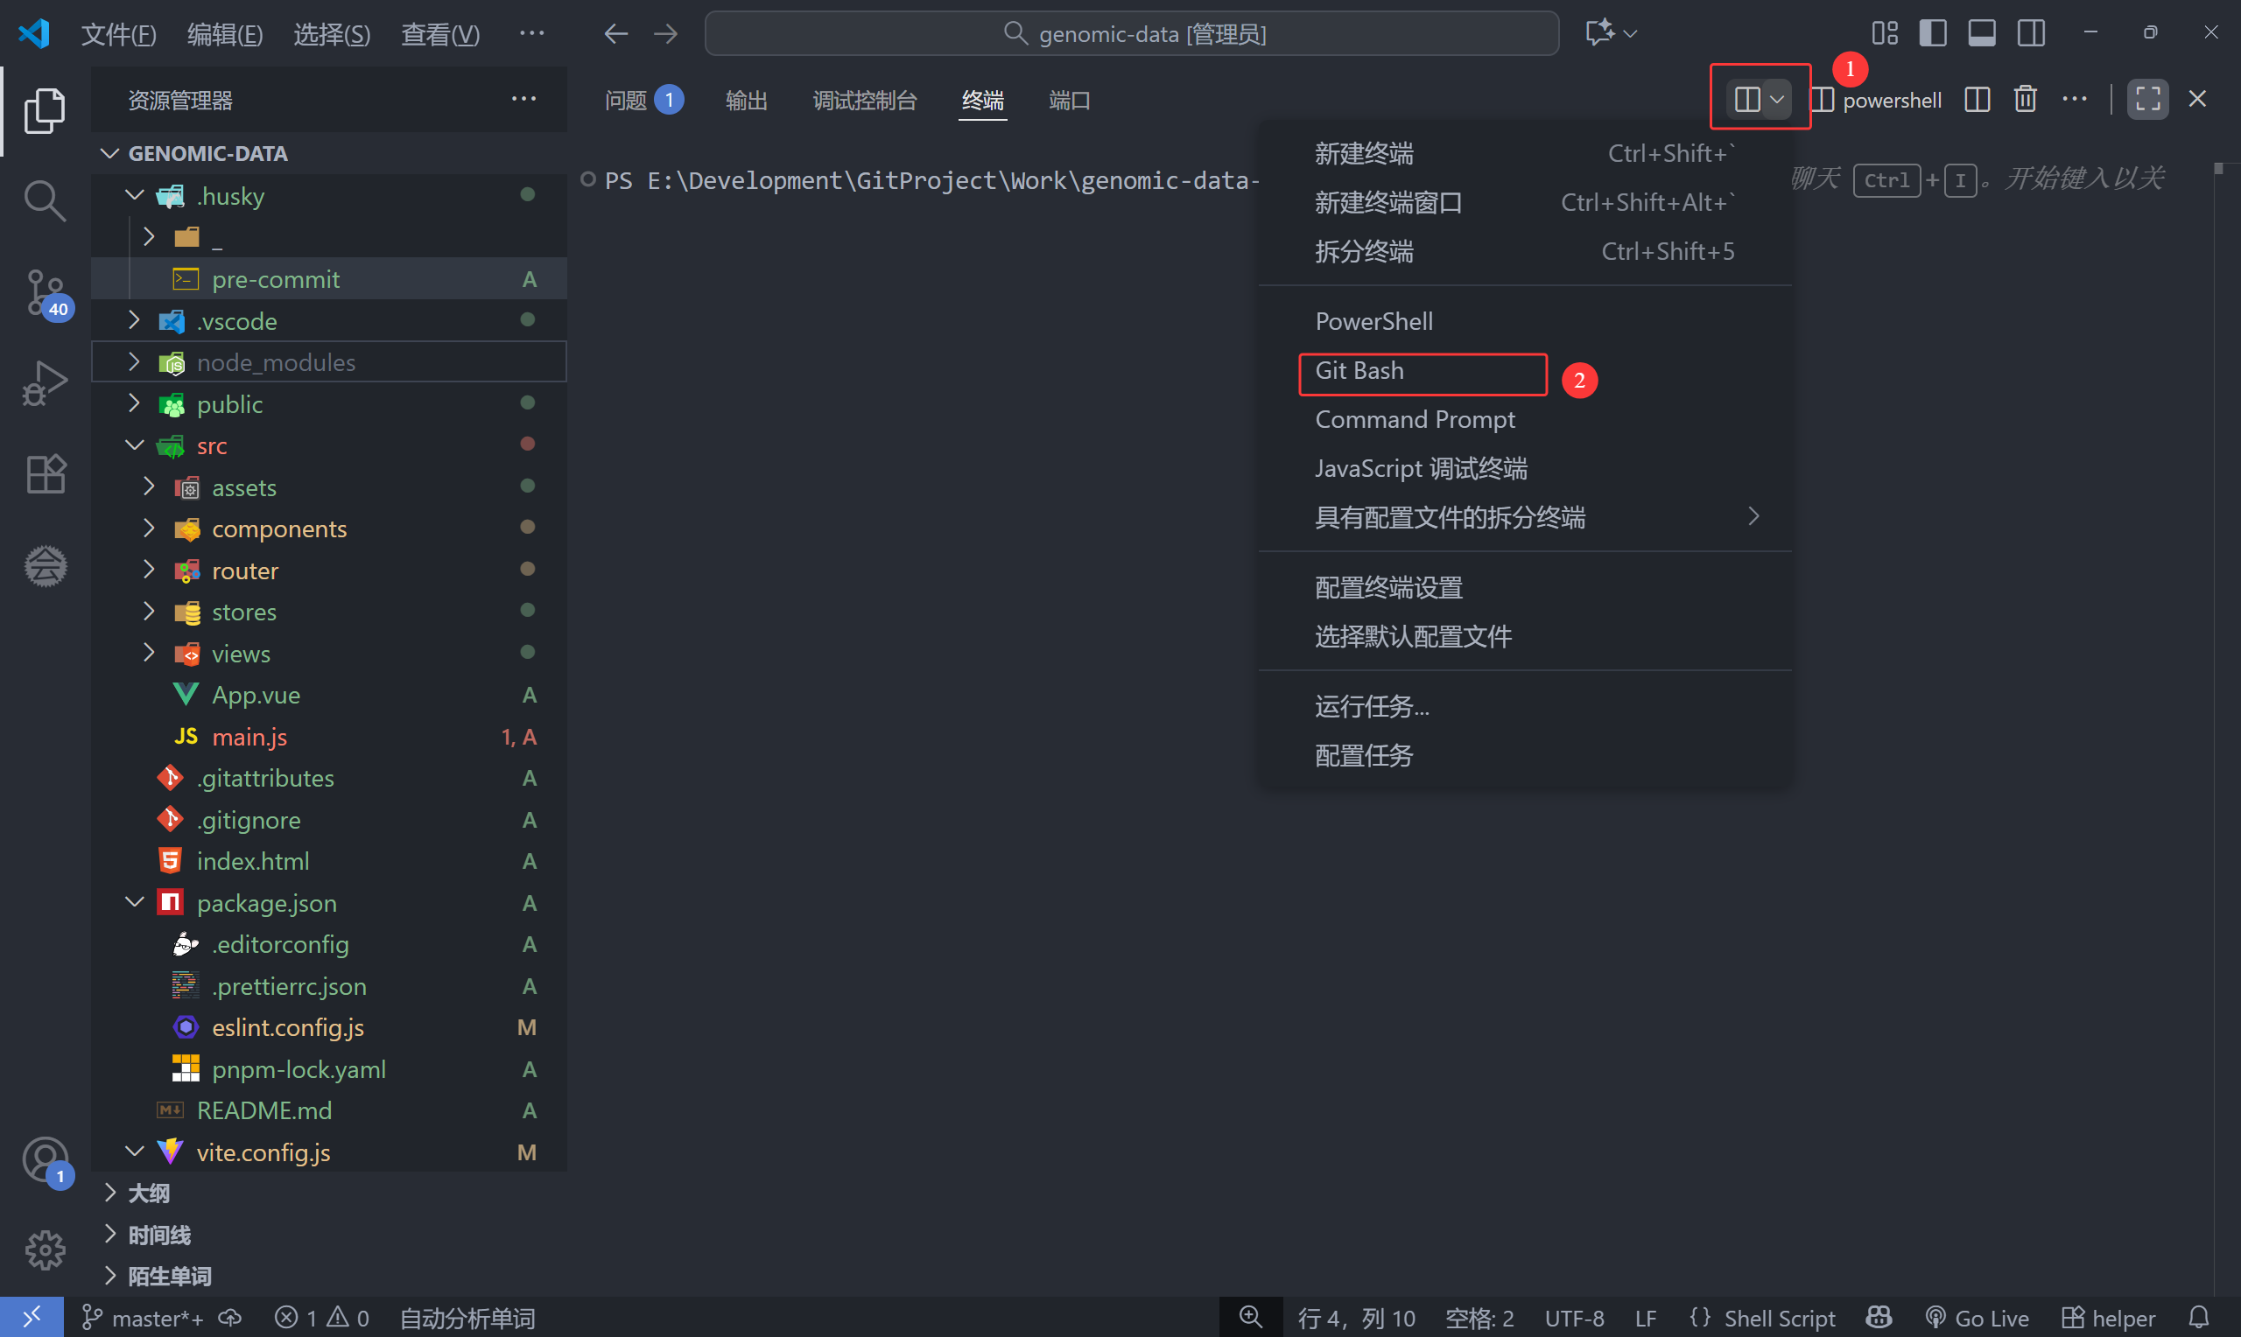The height and width of the screenshot is (1337, 2241).
Task: Select Git Bash from terminal menu
Action: coord(1359,370)
